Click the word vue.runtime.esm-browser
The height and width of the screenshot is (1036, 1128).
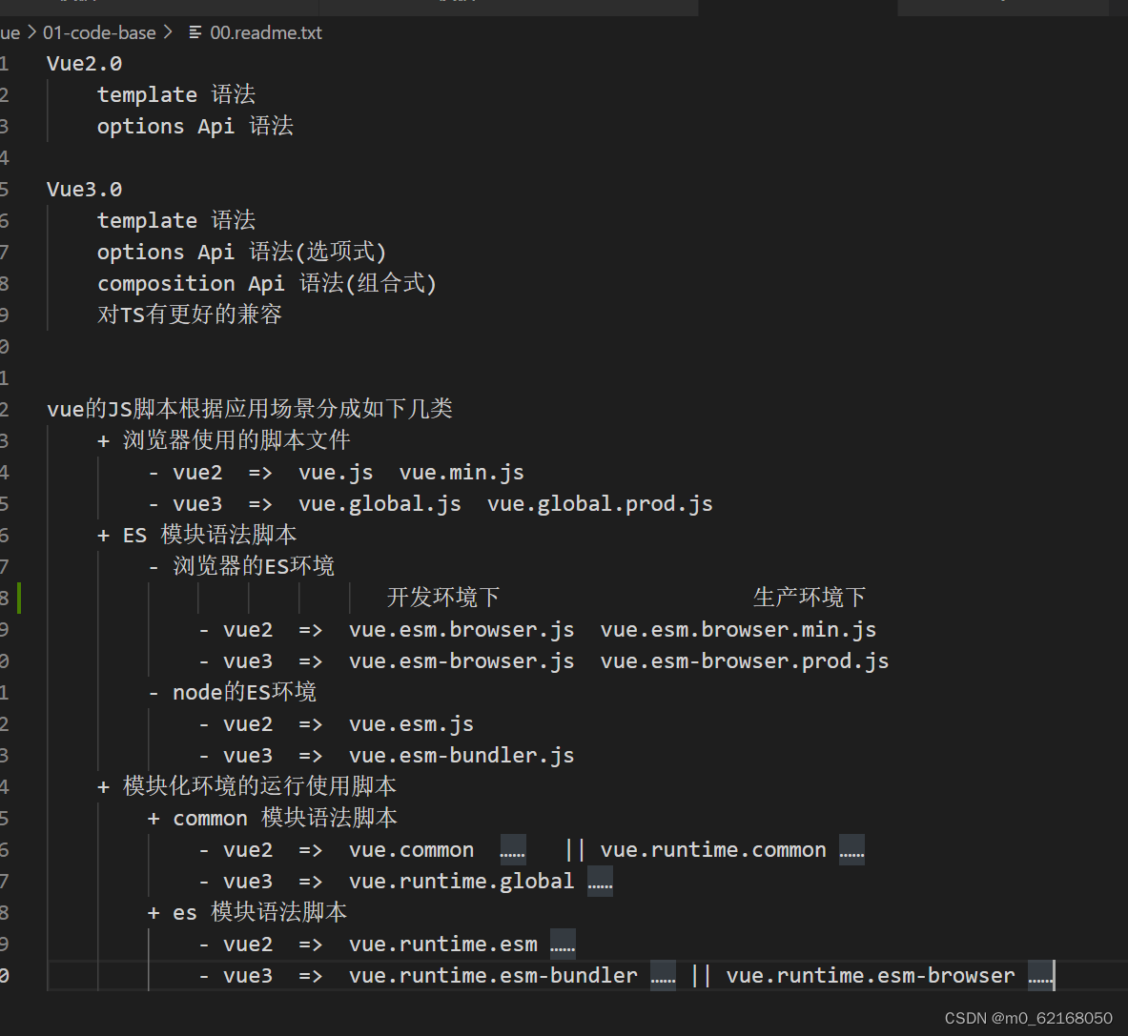tap(871, 976)
